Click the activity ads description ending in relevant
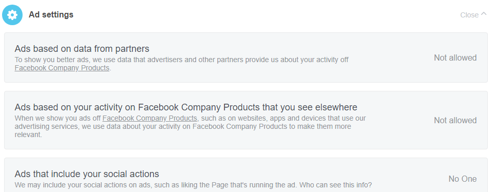Viewport: 493px width, 192px height. 190,127
